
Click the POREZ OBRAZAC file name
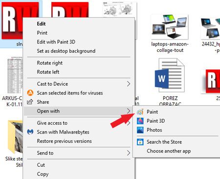pyautogui.click(x=170, y=101)
